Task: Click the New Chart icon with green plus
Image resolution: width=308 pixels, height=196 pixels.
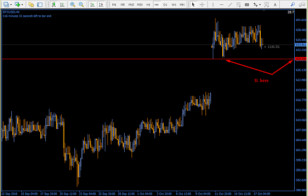Action: pyautogui.click(x=17, y=4)
